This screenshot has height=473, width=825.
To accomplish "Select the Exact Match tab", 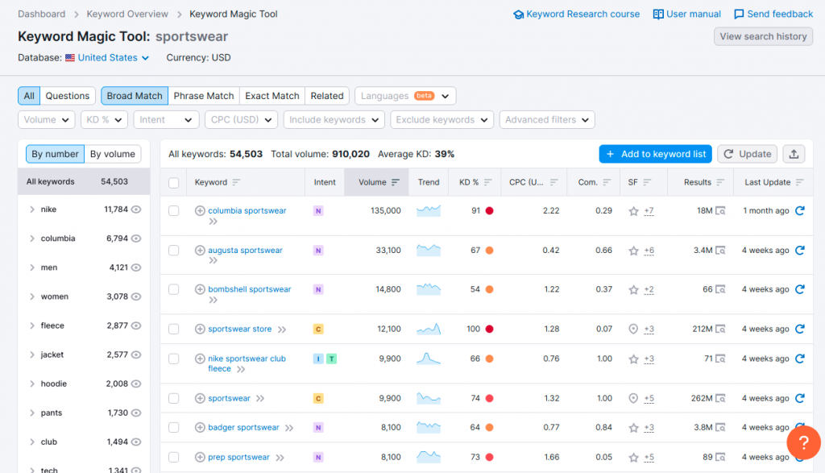I will (272, 95).
